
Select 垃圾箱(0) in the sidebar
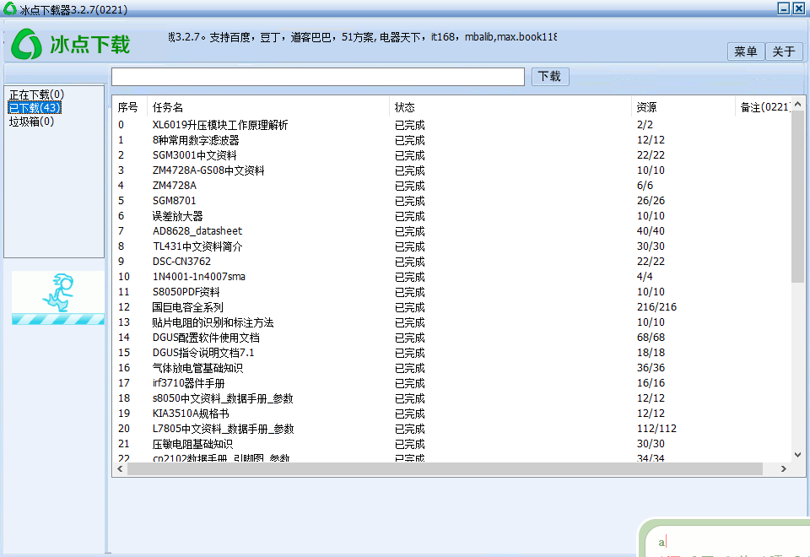31,122
